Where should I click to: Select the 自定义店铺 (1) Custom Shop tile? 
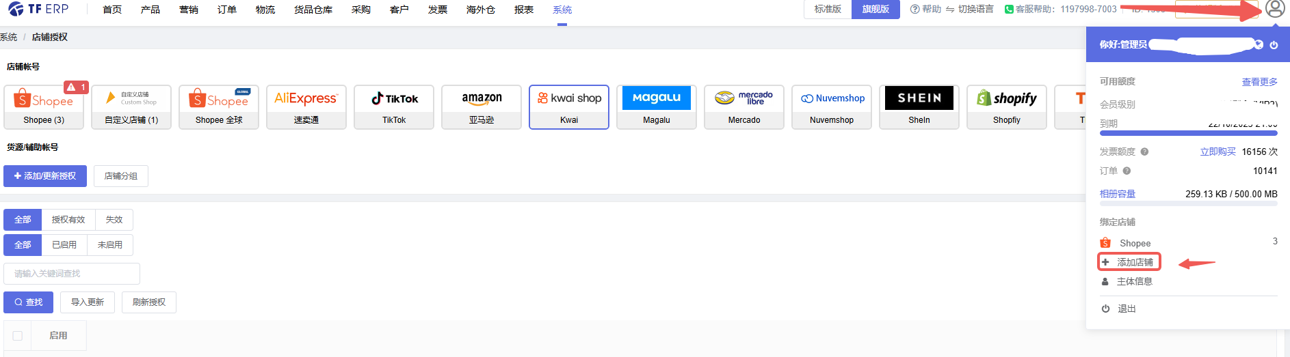pos(131,107)
